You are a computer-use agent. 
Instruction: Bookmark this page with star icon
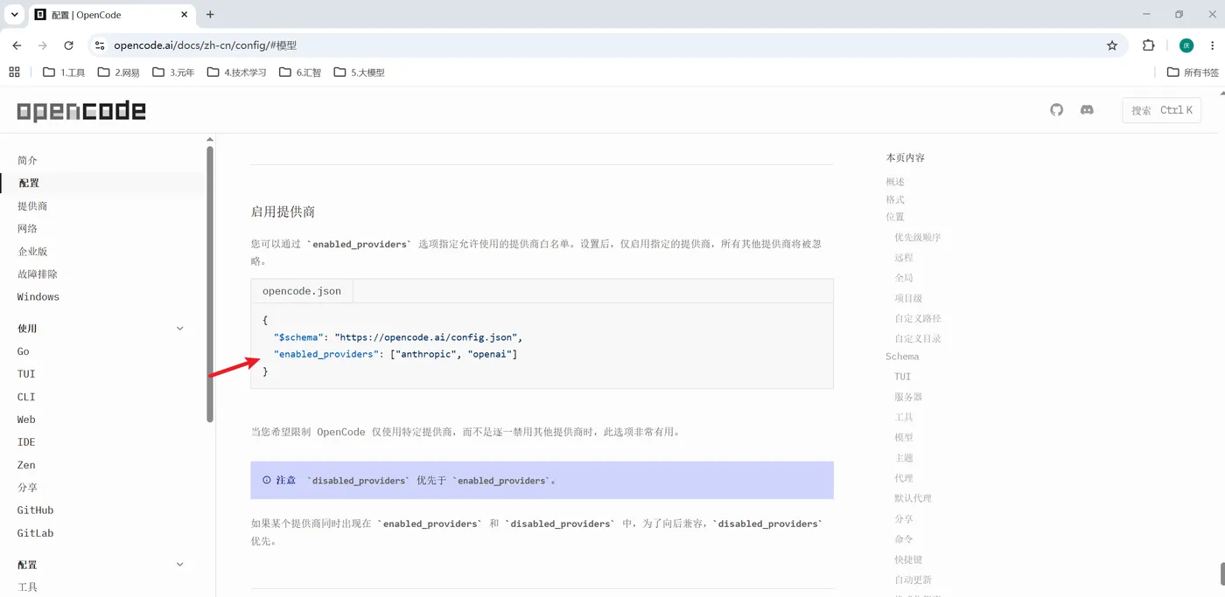pos(1112,45)
